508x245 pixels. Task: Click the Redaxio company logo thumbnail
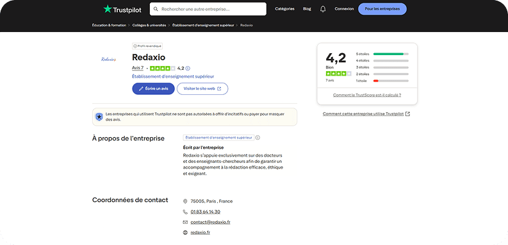click(x=108, y=60)
